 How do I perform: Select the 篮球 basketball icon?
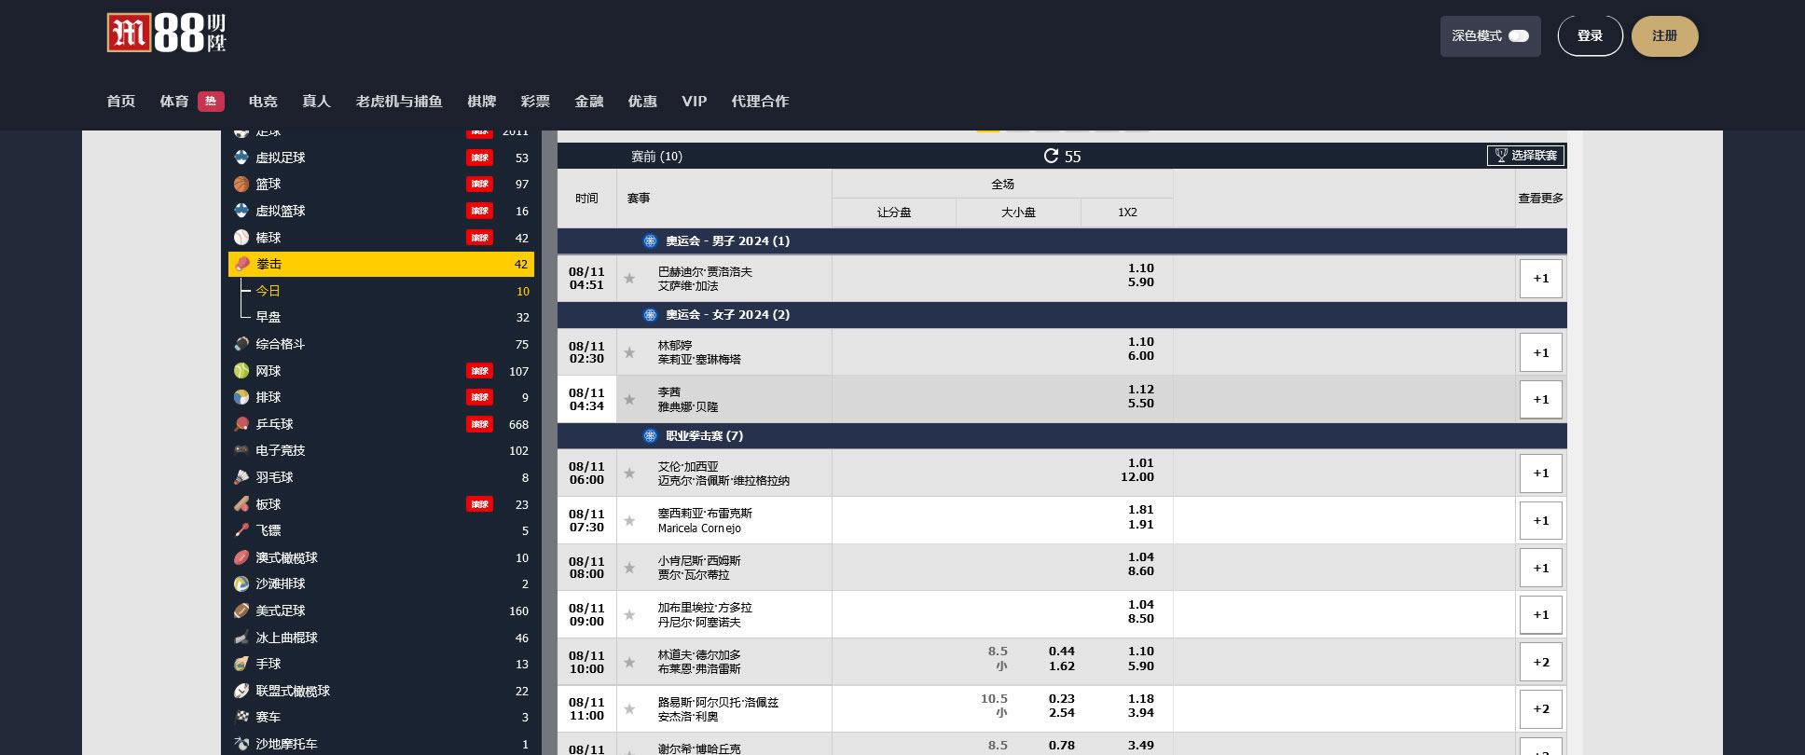click(x=241, y=185)
